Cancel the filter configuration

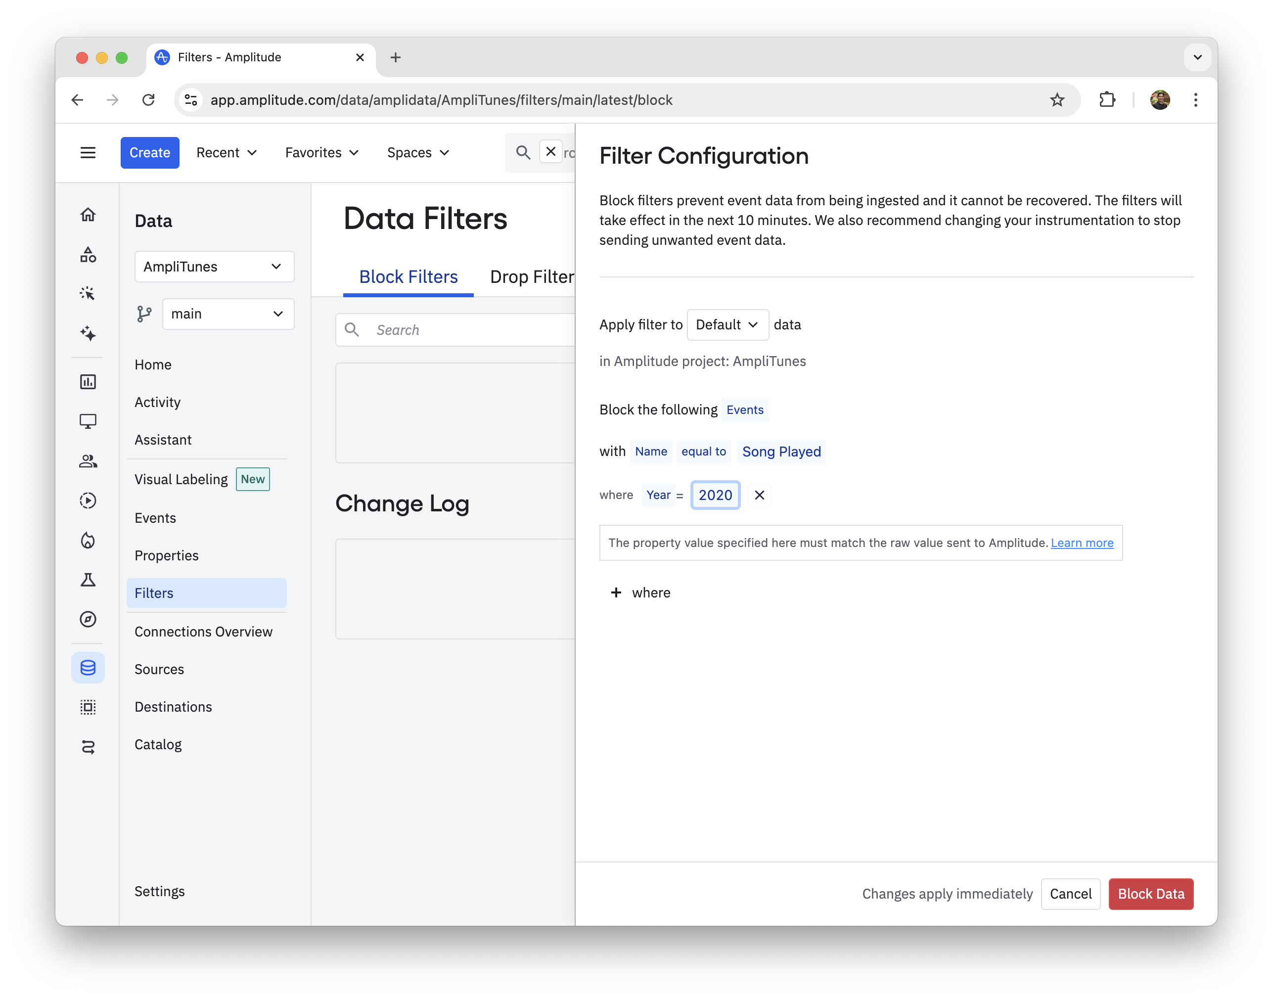[x=1070, y=894]
